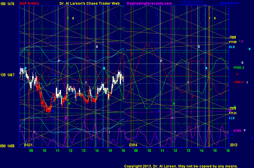
Task: Click the 13 hour label under 01/14 session
Action: 188,151
